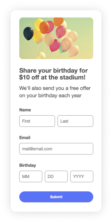Focus the Last name input field
Viewport: 112px width, 223px height.
(x=75, y=121)
